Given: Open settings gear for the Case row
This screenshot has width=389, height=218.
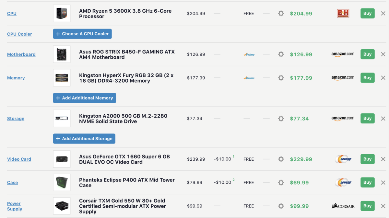Looking at the screenshot, I should point(281,182).
